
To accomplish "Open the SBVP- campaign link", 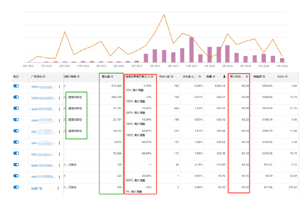I will pos(35,165).
